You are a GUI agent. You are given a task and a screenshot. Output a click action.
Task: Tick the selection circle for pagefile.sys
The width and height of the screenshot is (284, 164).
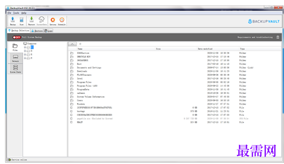[71, 118]
